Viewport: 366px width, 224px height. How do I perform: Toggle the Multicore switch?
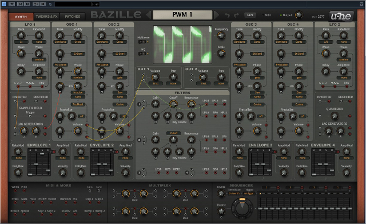click(142, 42)
